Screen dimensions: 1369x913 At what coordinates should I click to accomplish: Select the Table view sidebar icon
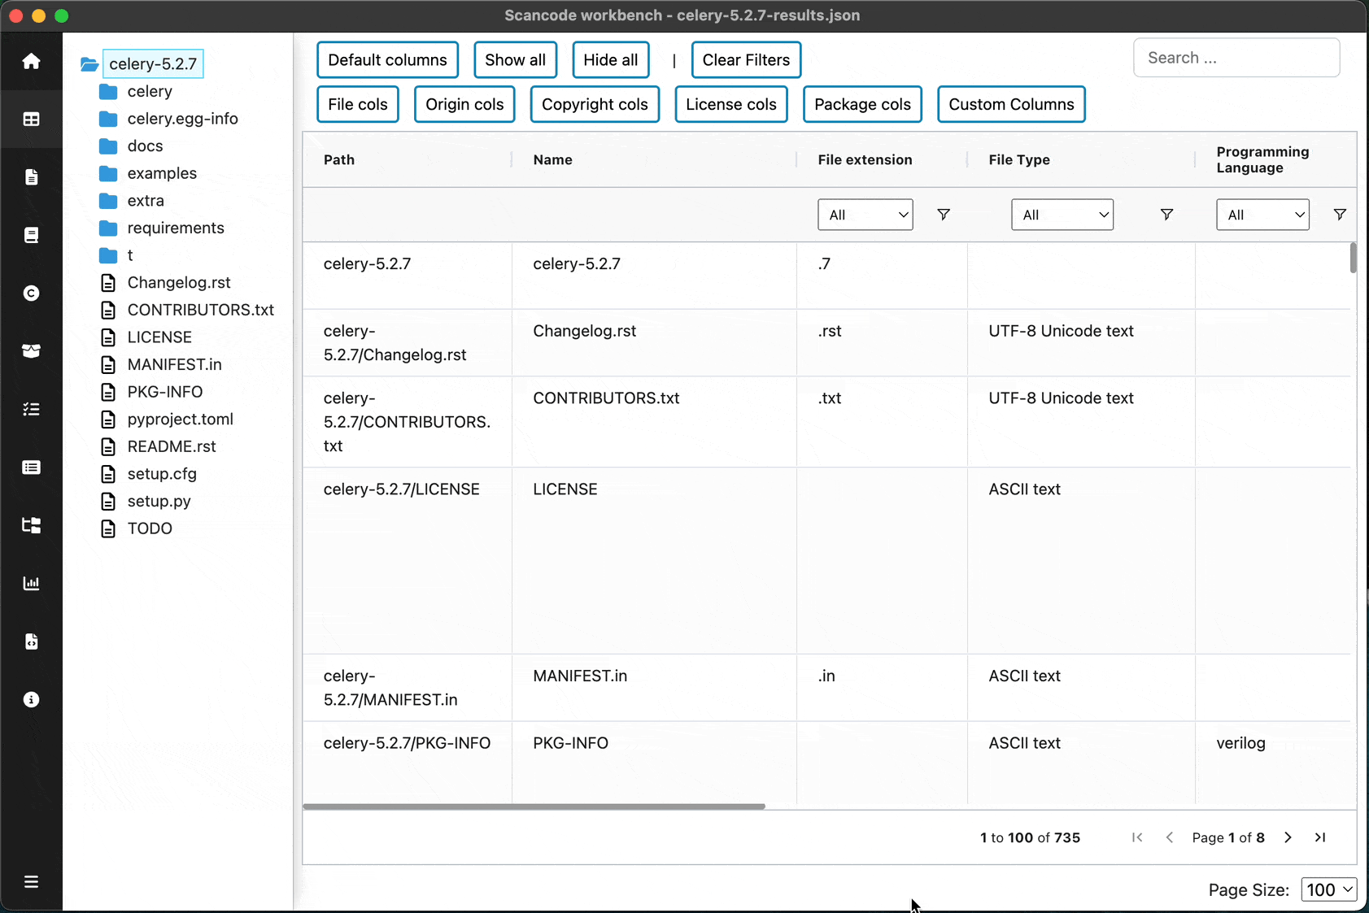pos(31,120)
